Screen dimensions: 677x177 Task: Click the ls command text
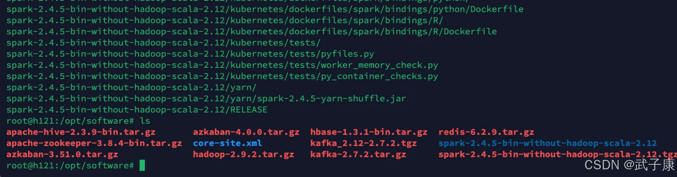point(145,121)
